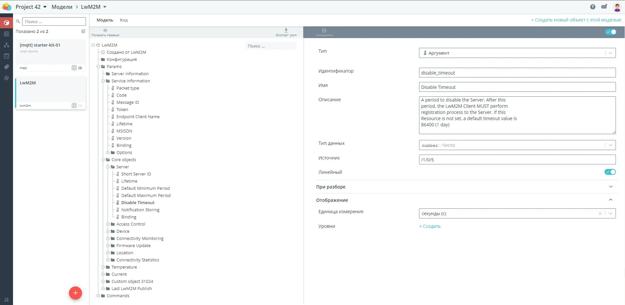Open the mail notifications icon
The height and width of the screenshot is (305, 625).
click(x=604, y=7)
